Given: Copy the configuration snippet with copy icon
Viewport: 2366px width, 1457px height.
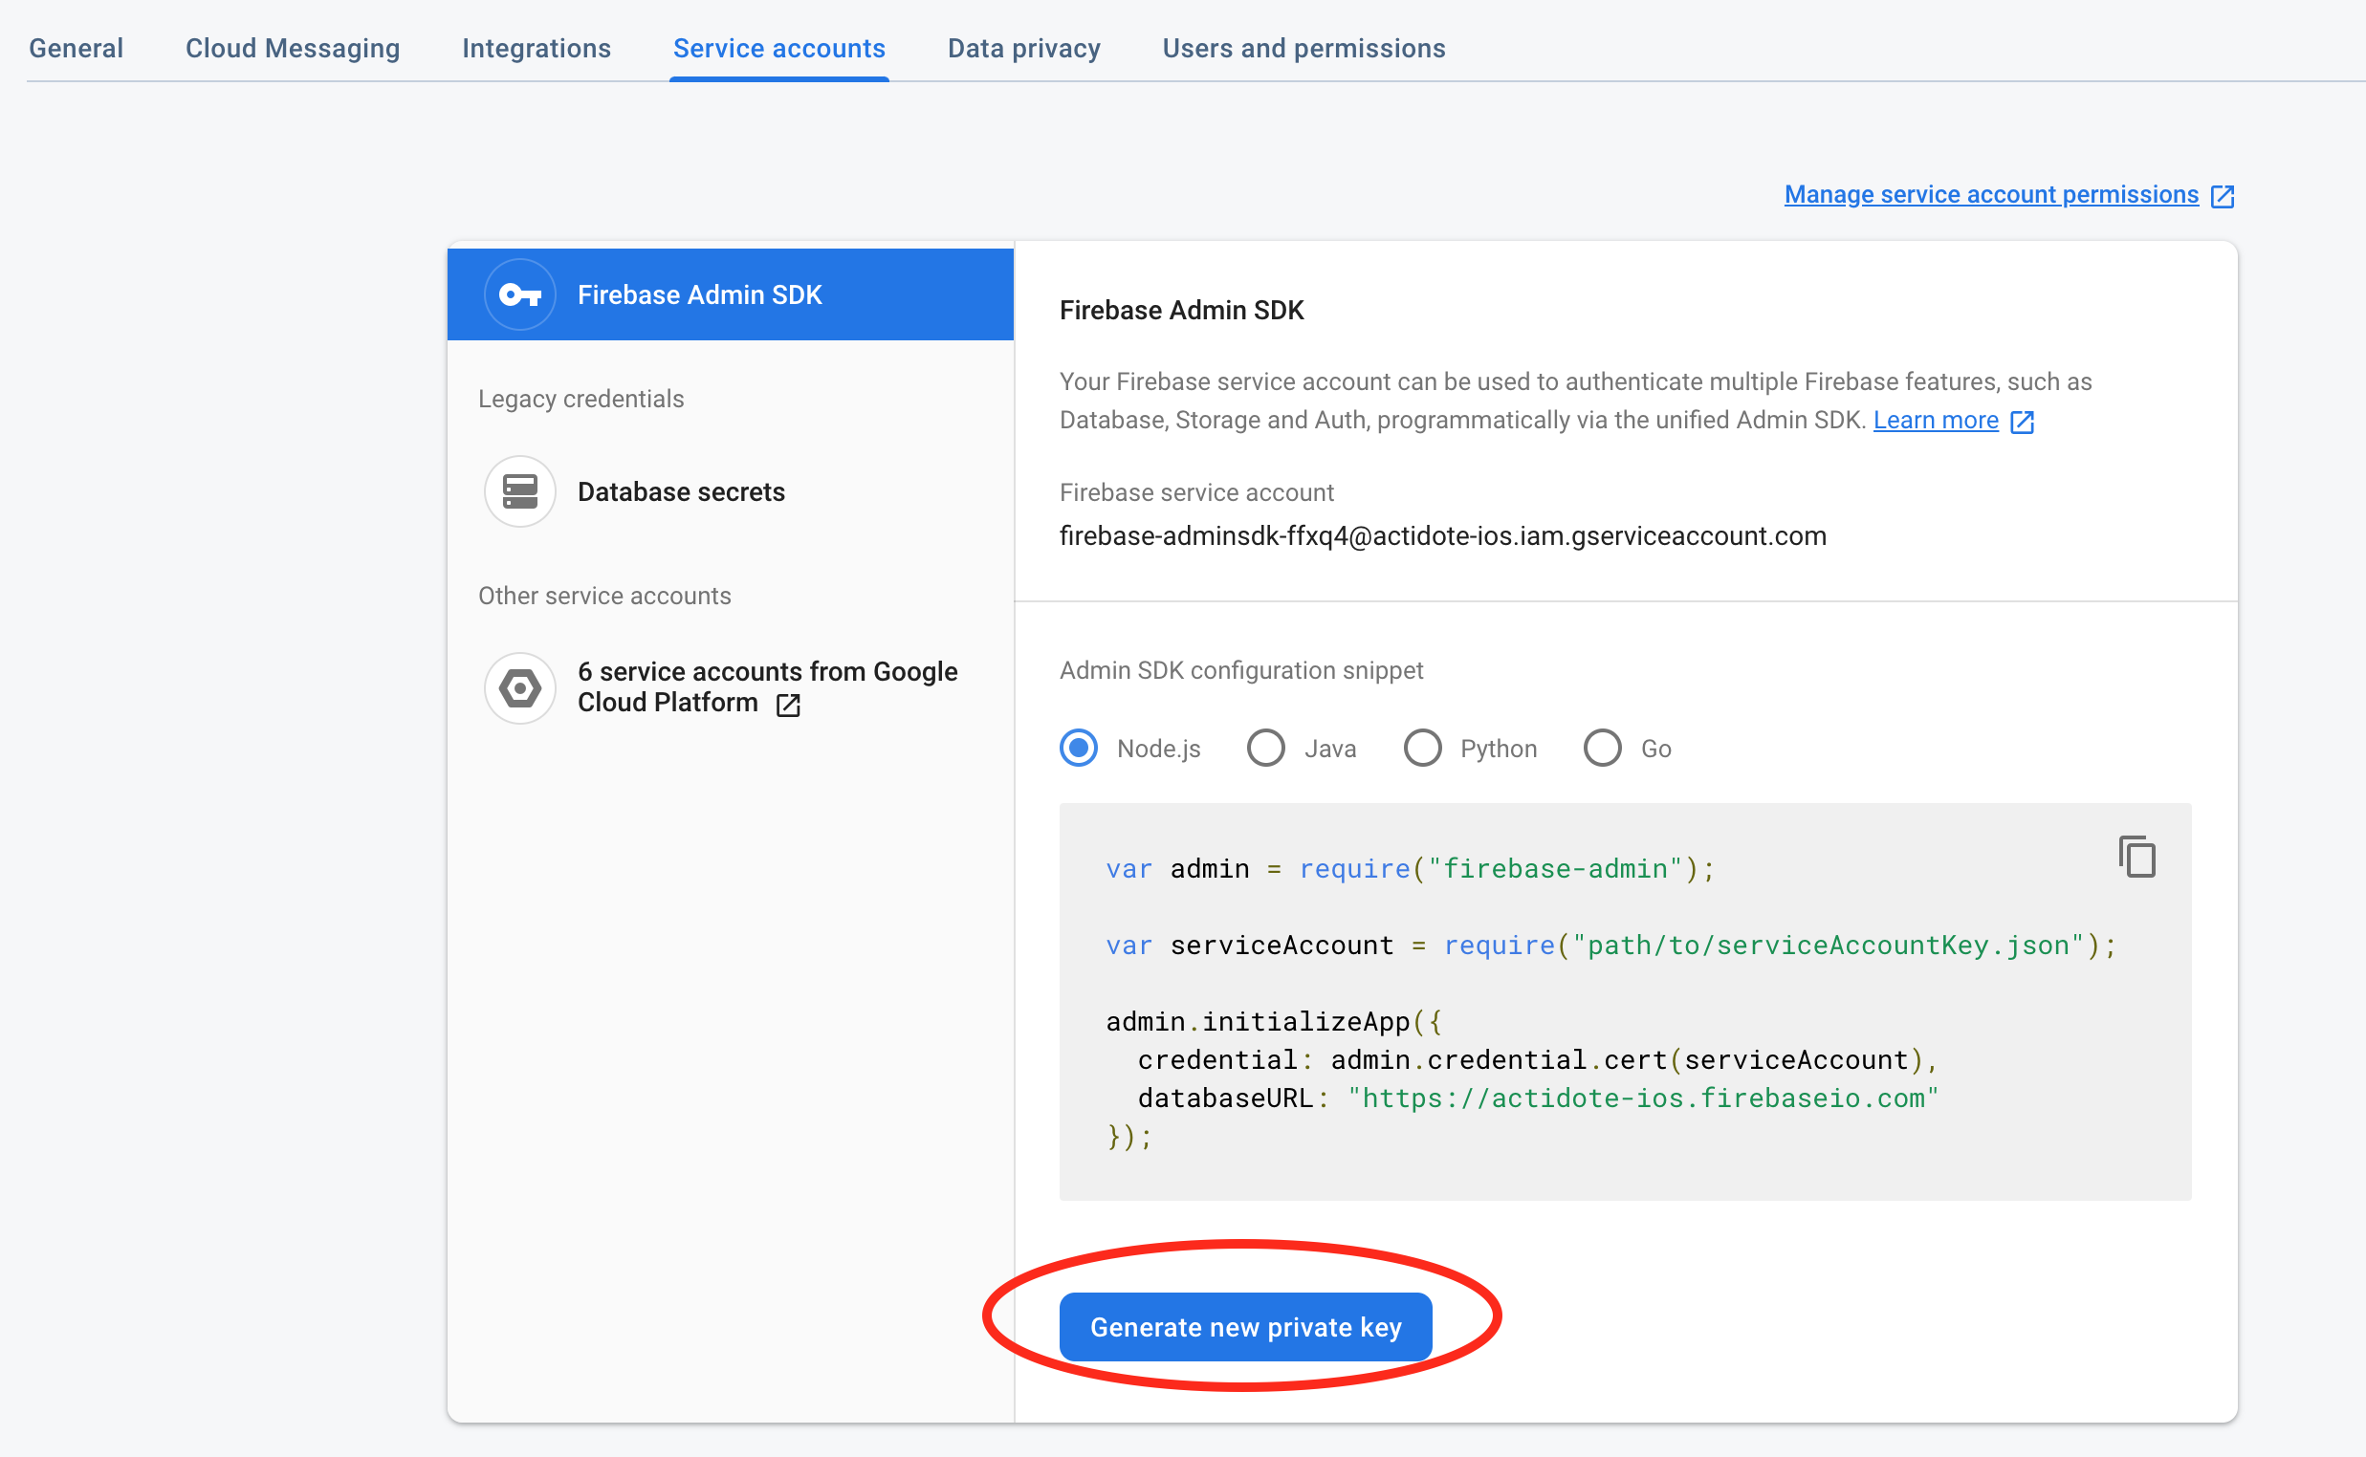Looking at the screenshot, I should [2136, 857].
